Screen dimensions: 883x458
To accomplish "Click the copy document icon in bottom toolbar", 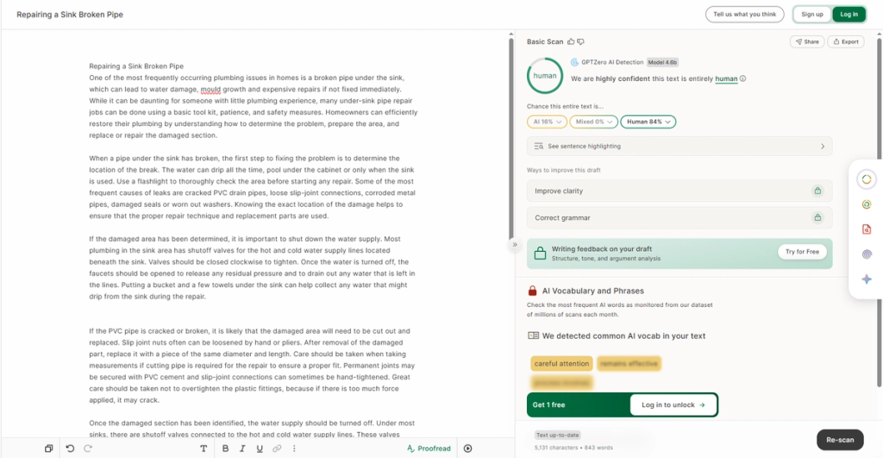I will [48, 449].
